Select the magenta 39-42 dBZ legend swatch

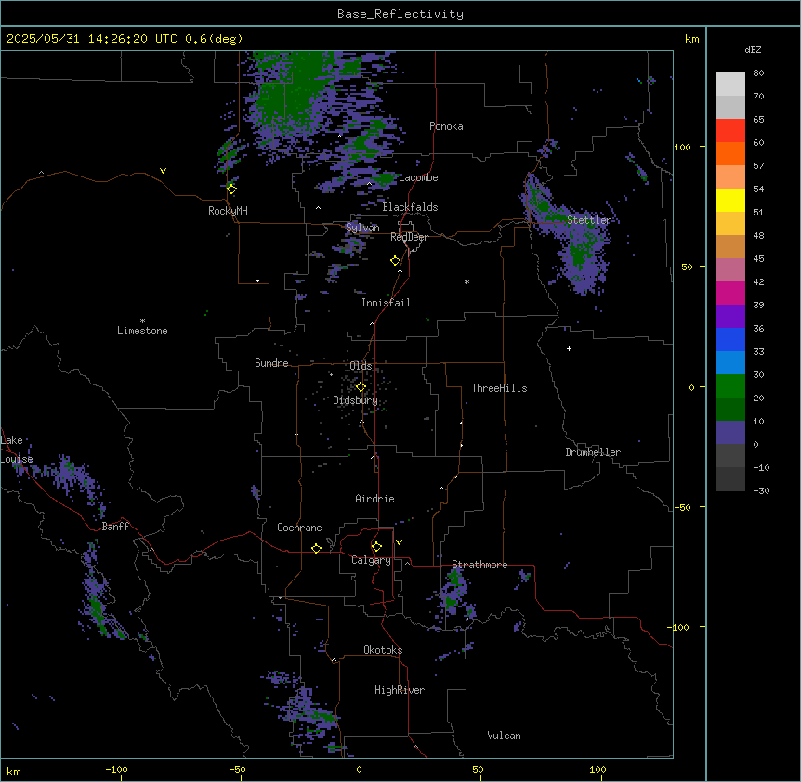tap(730, 293)
